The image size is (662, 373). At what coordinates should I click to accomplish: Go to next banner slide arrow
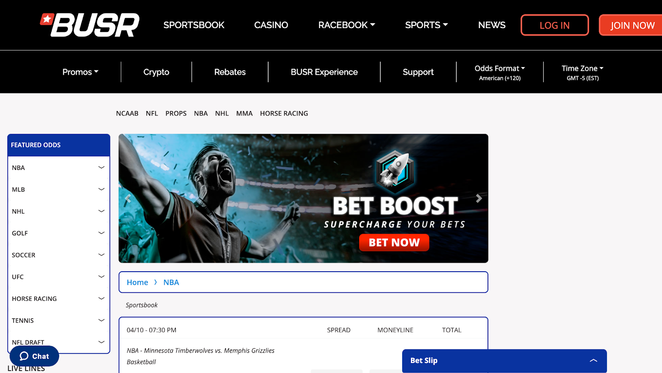(479, 198)
